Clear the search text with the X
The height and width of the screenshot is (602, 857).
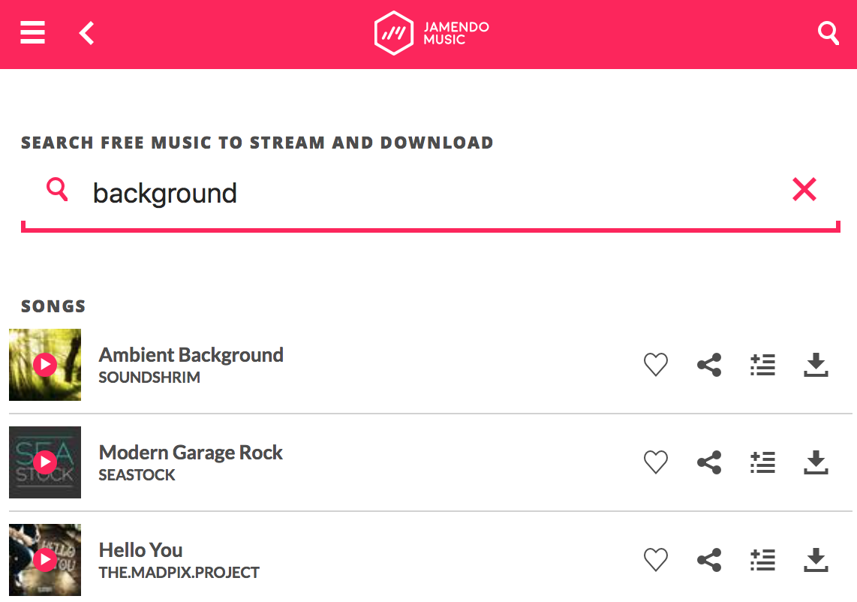(804, 190)
